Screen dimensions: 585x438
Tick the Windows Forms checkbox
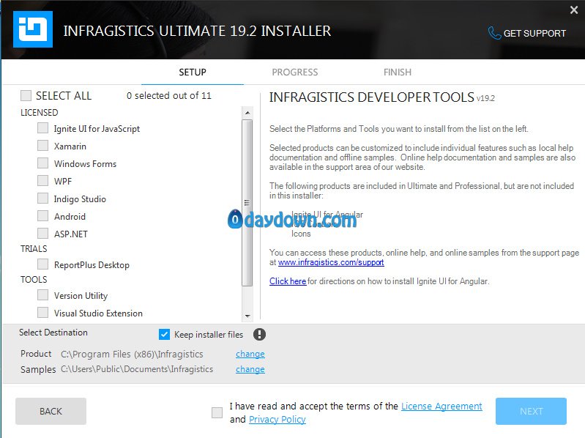click(42, 163)
